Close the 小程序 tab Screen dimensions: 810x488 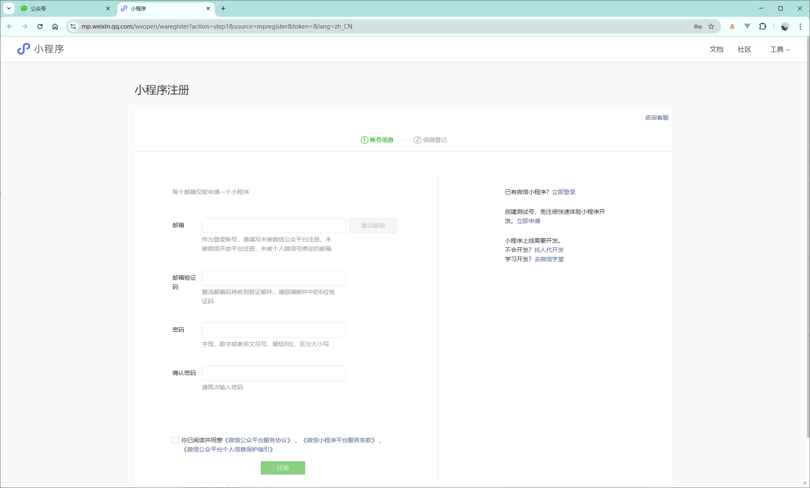[x=208, y=8]
